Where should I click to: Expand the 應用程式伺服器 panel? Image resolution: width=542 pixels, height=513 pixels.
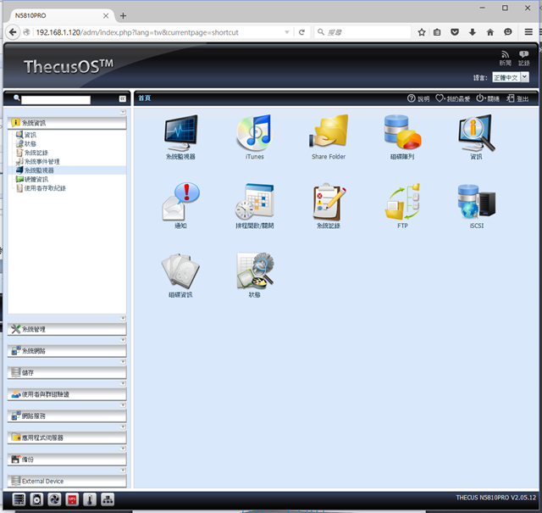[x=67, y=438]
